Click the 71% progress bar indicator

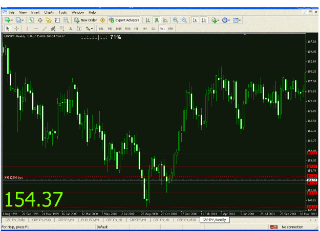101,37
